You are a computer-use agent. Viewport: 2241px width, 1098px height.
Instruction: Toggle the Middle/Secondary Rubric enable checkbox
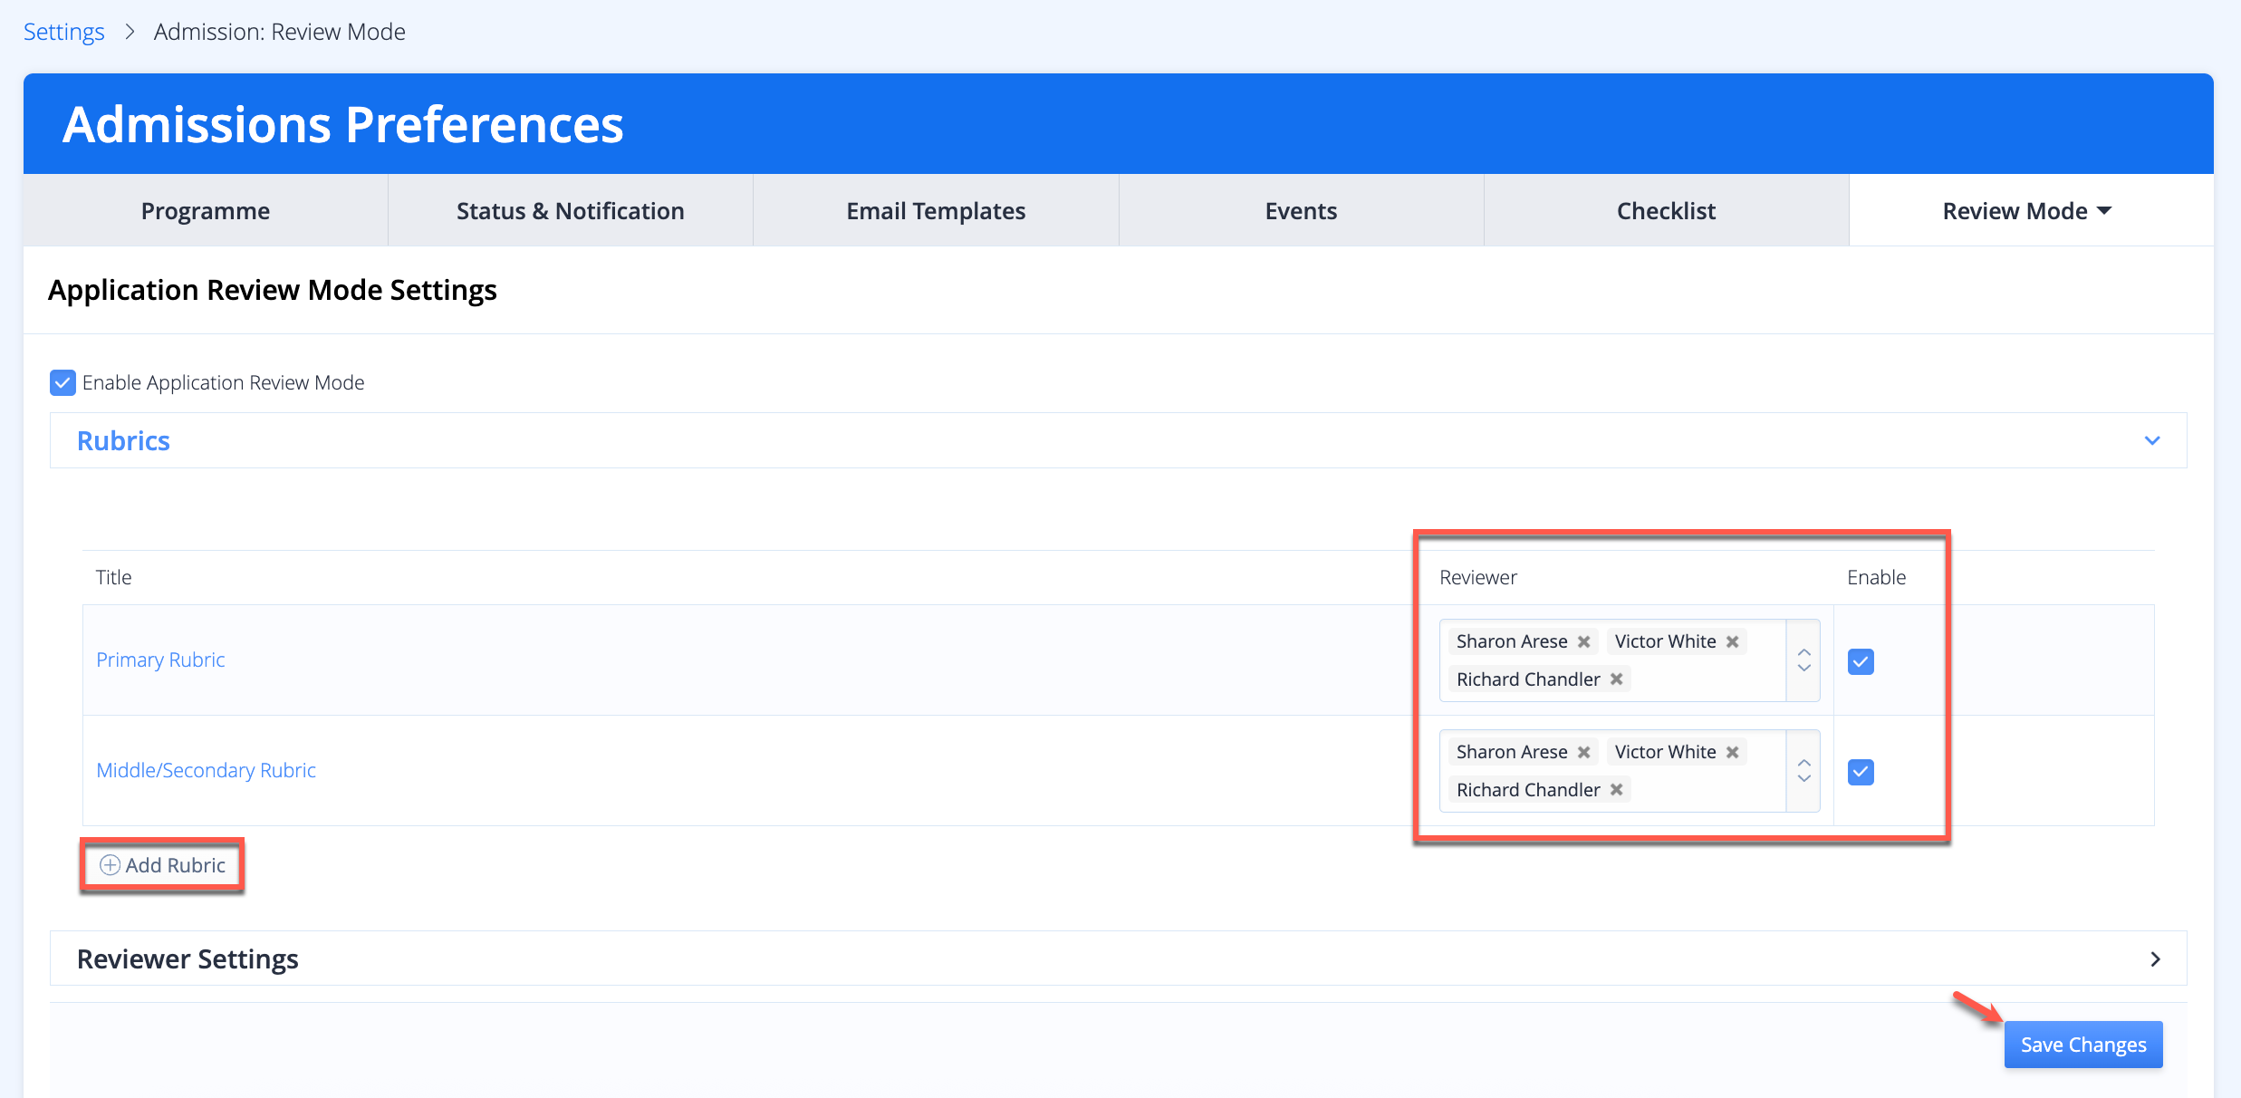point(1861,772)
